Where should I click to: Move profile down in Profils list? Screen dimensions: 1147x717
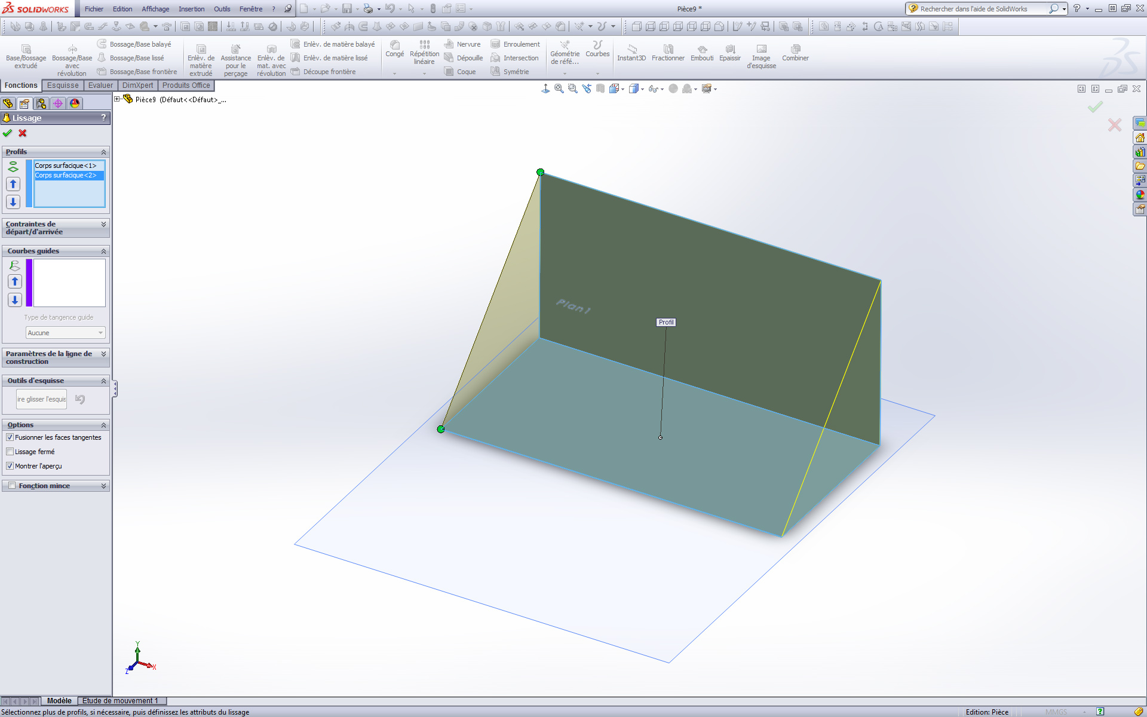pyautogui.click(x=13, y=202)
